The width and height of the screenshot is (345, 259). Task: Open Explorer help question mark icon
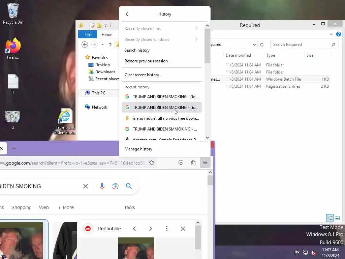tap(338, 34)
